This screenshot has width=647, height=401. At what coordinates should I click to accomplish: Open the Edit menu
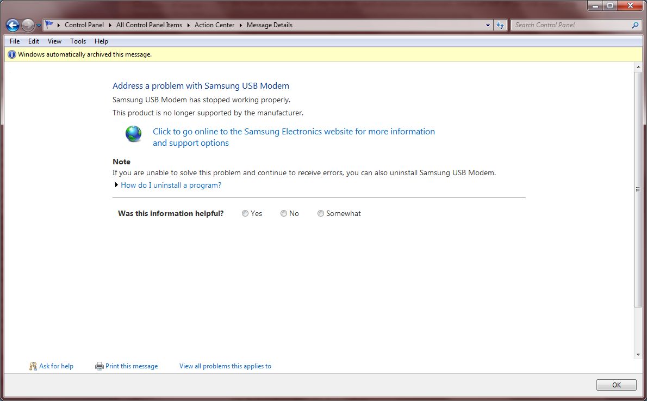pos(33,41)
